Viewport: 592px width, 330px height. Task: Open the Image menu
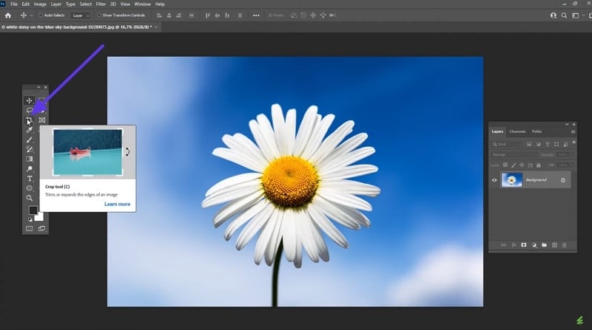tap(40, 4)
